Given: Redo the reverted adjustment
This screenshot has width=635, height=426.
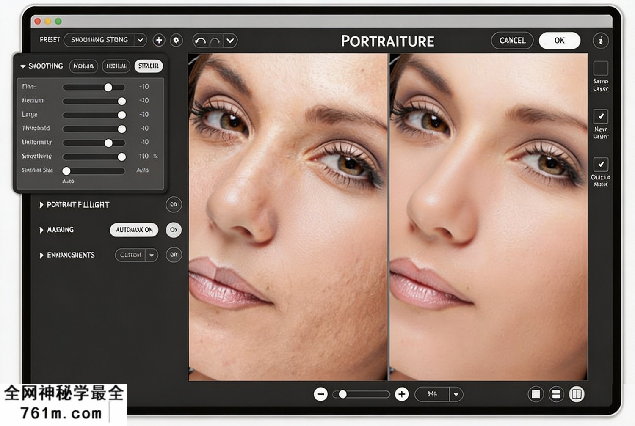Looking at the screenshot, I should point(215,41).
